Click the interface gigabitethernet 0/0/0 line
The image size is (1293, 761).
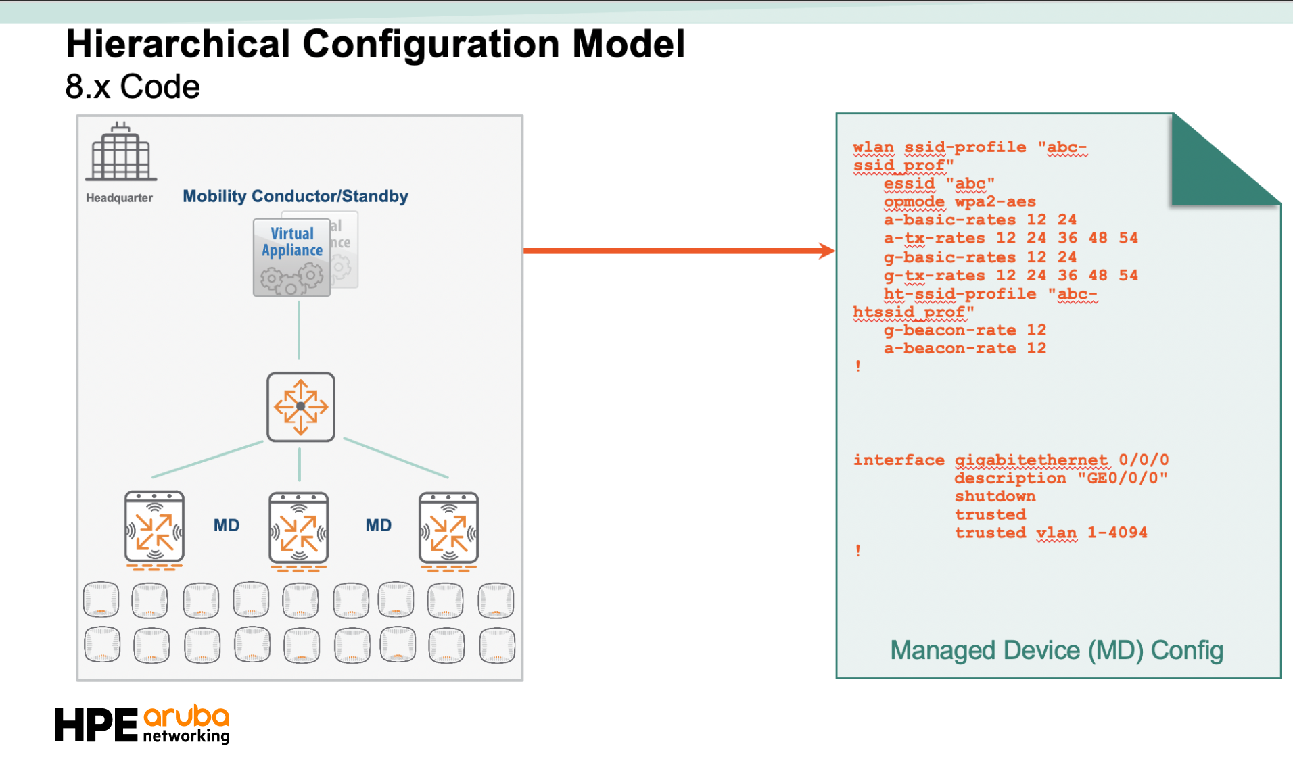[x=1011, y=460]
